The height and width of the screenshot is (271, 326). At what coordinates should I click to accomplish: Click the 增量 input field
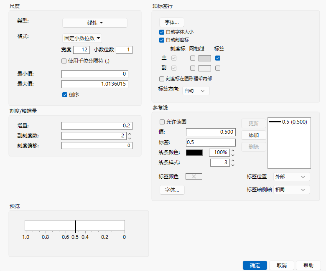coord(97,126)
